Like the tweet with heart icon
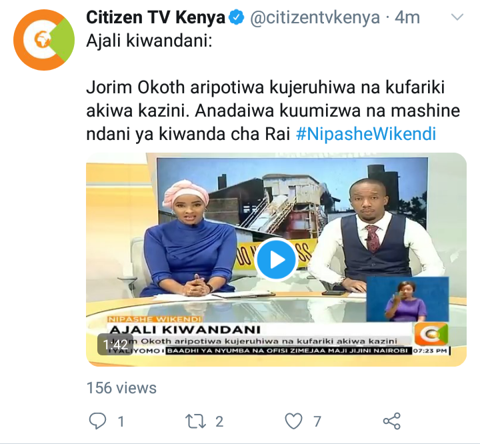The image size is (480, 444). point(293,421)
